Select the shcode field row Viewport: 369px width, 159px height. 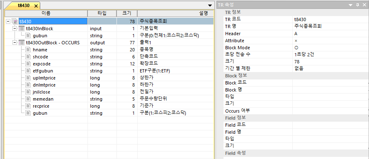point(109,57)
